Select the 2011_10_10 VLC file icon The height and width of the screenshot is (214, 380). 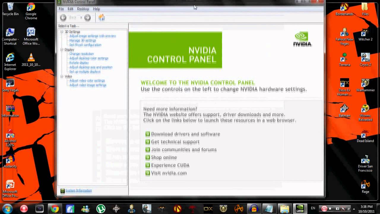[31, 60]
